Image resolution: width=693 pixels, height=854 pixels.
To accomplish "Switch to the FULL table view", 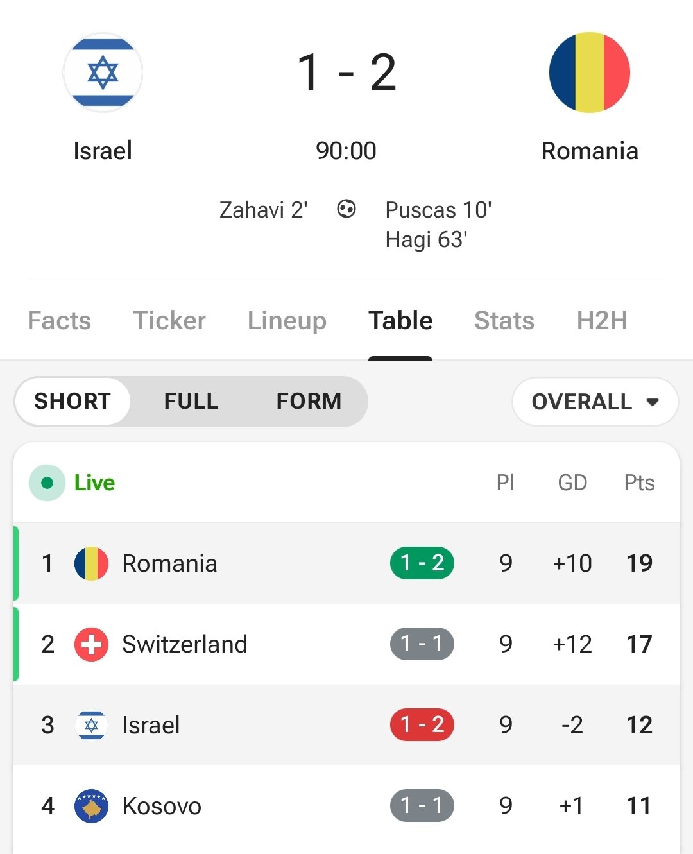I will click(x=191, y=401).
